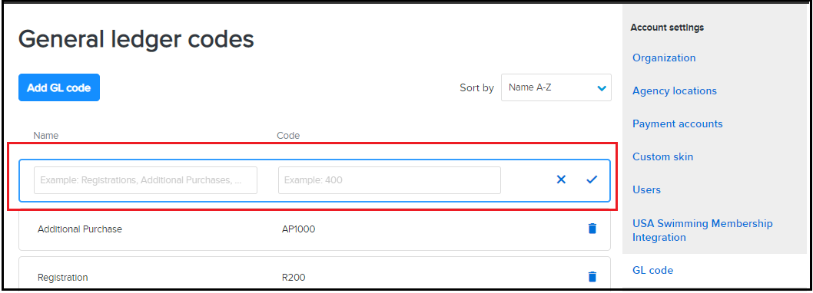813x293 pixels.
Task: Select the Registration ledger row
Action: point(315,275)
